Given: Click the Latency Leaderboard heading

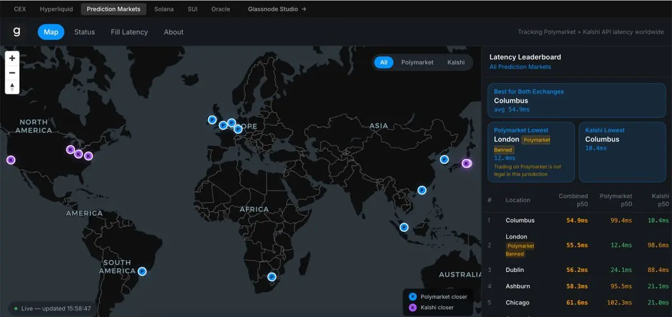Looking at the screenshot, I should (x=525, y=57).
